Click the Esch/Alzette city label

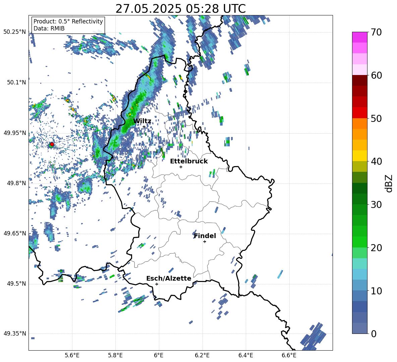pos(169,278)
